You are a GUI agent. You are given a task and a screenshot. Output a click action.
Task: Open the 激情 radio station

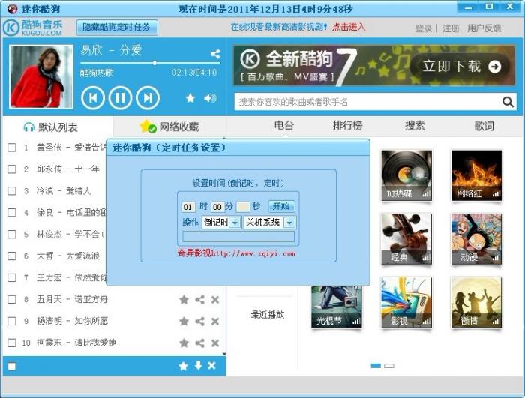[x=476, y=302]
